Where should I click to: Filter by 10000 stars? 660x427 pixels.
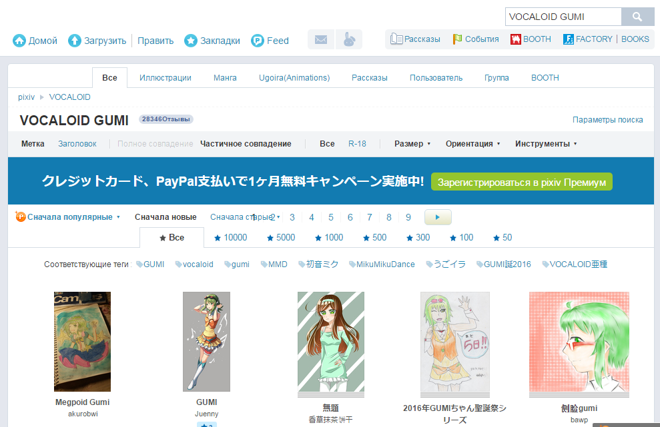231,237
